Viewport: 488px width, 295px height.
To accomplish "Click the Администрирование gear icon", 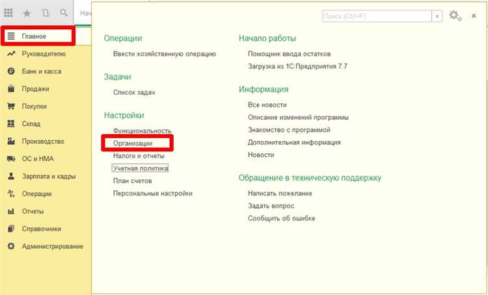I will [11, 246].
